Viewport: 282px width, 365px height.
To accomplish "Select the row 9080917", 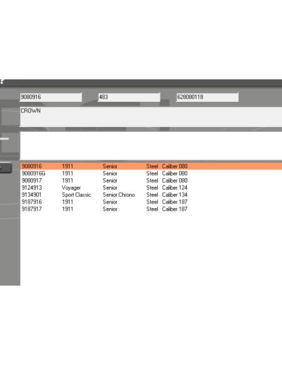I will (151, 181).
